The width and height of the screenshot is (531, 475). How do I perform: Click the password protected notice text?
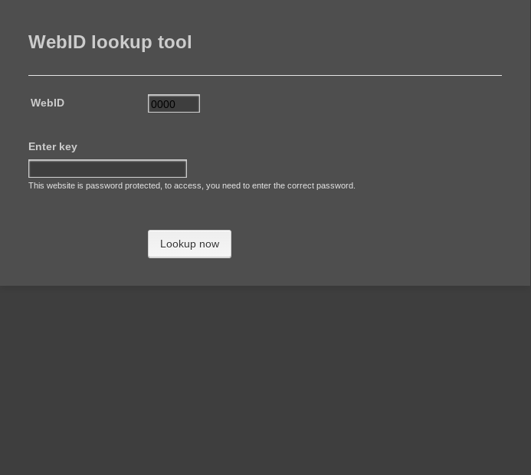point(192,186)
